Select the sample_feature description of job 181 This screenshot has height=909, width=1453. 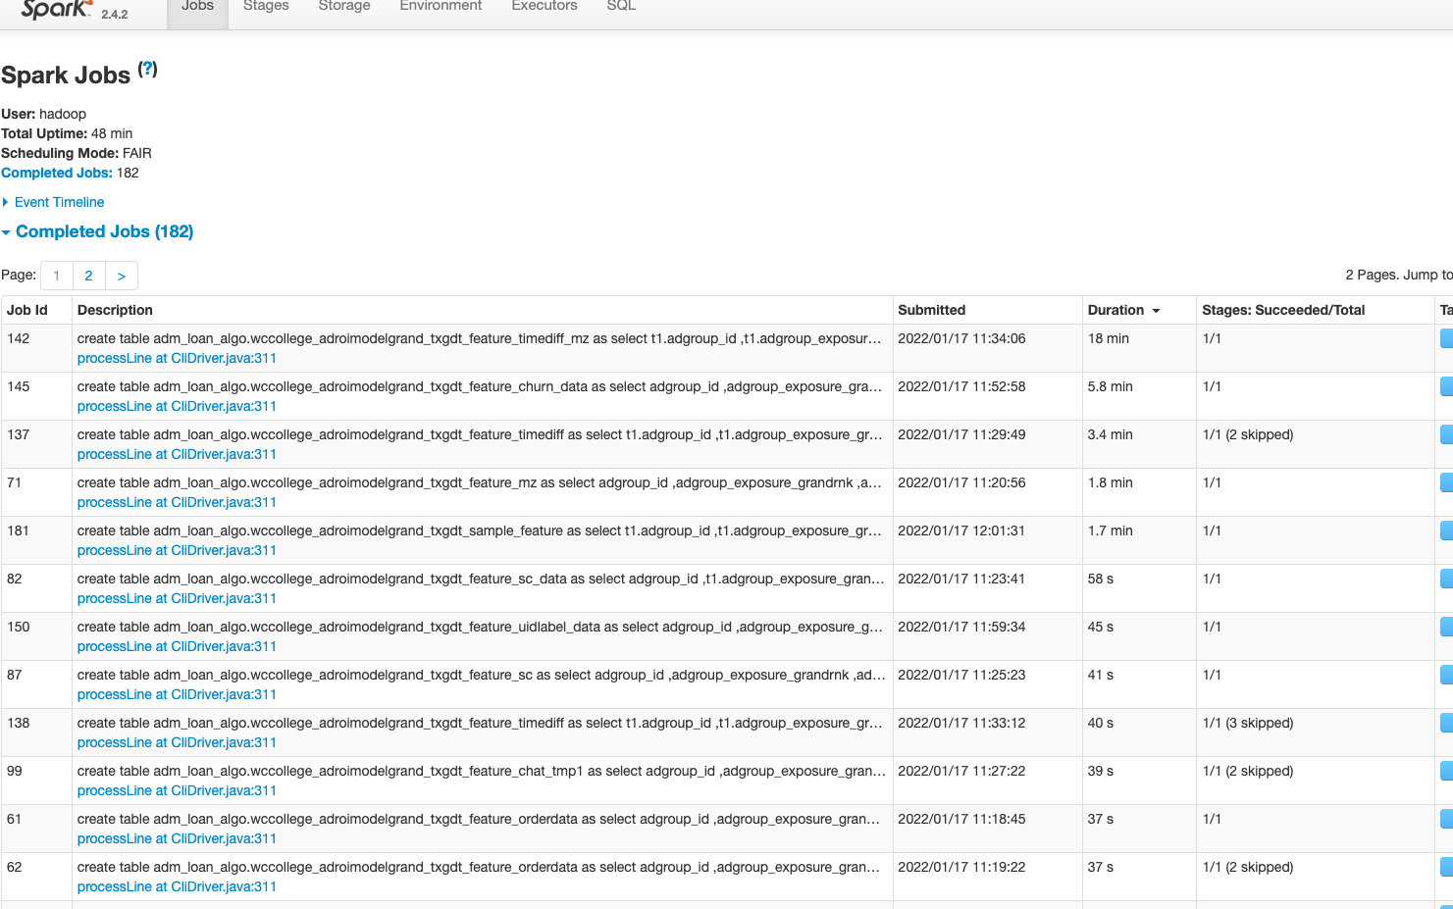pos(480,530)
